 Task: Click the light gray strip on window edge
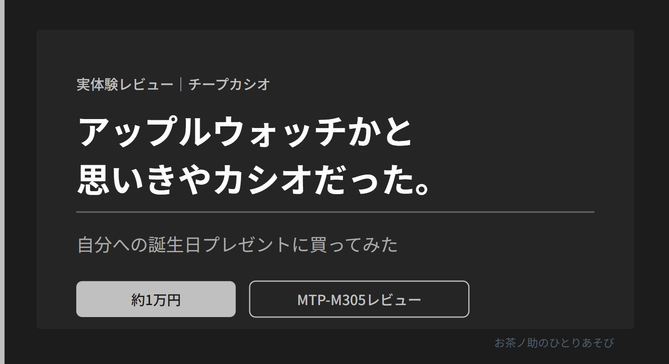[2, 182]
